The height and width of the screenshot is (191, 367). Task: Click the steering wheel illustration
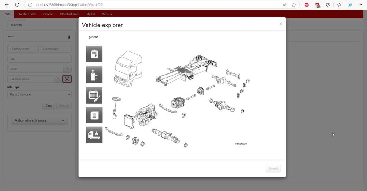(116, 108)
